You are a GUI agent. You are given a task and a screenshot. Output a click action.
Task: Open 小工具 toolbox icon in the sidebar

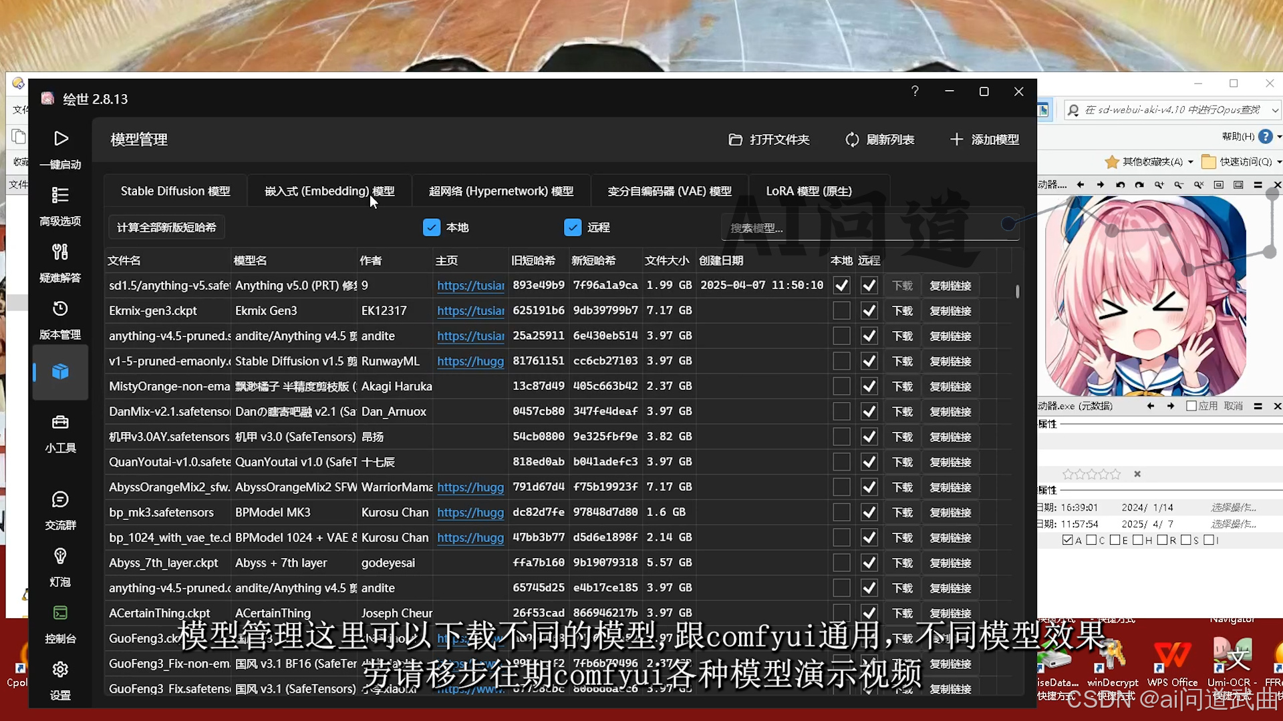pyautogui.click(x=60, y=423)
